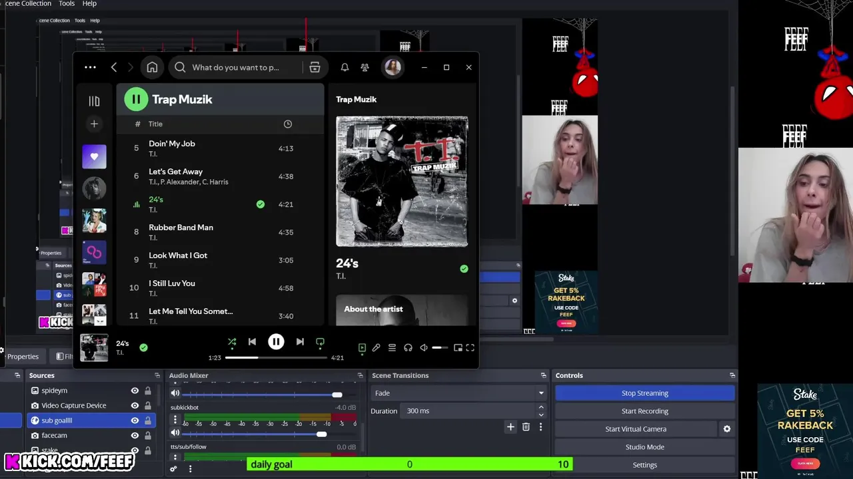
Task: Open lyrics microphone icon
Action: click(x=377, y=347)
